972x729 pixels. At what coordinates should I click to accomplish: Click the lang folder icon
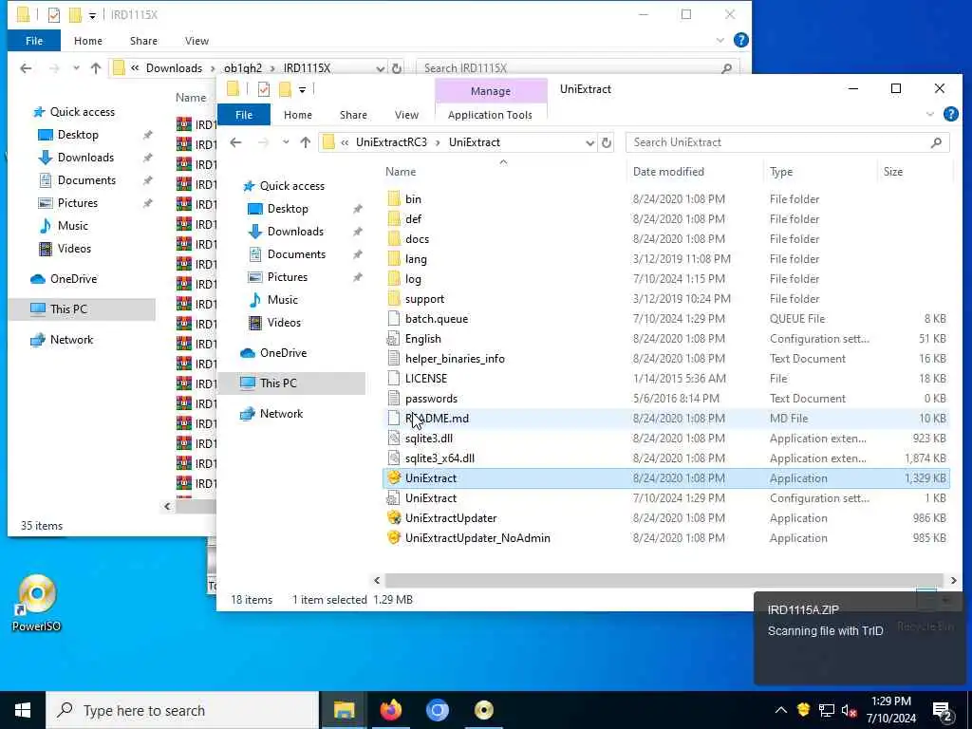click(x=394, y=258)
